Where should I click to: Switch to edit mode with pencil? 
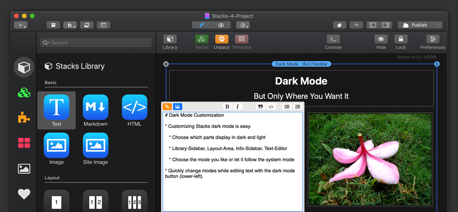click(202, 25)
